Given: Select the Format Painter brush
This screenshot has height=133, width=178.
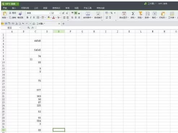Looking at the screenshot, I should (x=20, y=14).
